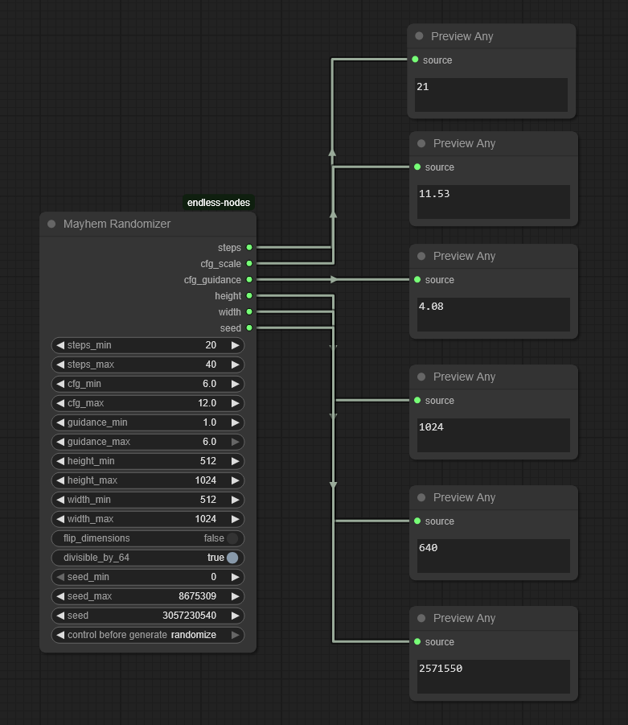The width and height of the screenshot is (628, 725).
Task: Collapse the Mayhem Randomizer node via its title dot
Action: [51, 225]
